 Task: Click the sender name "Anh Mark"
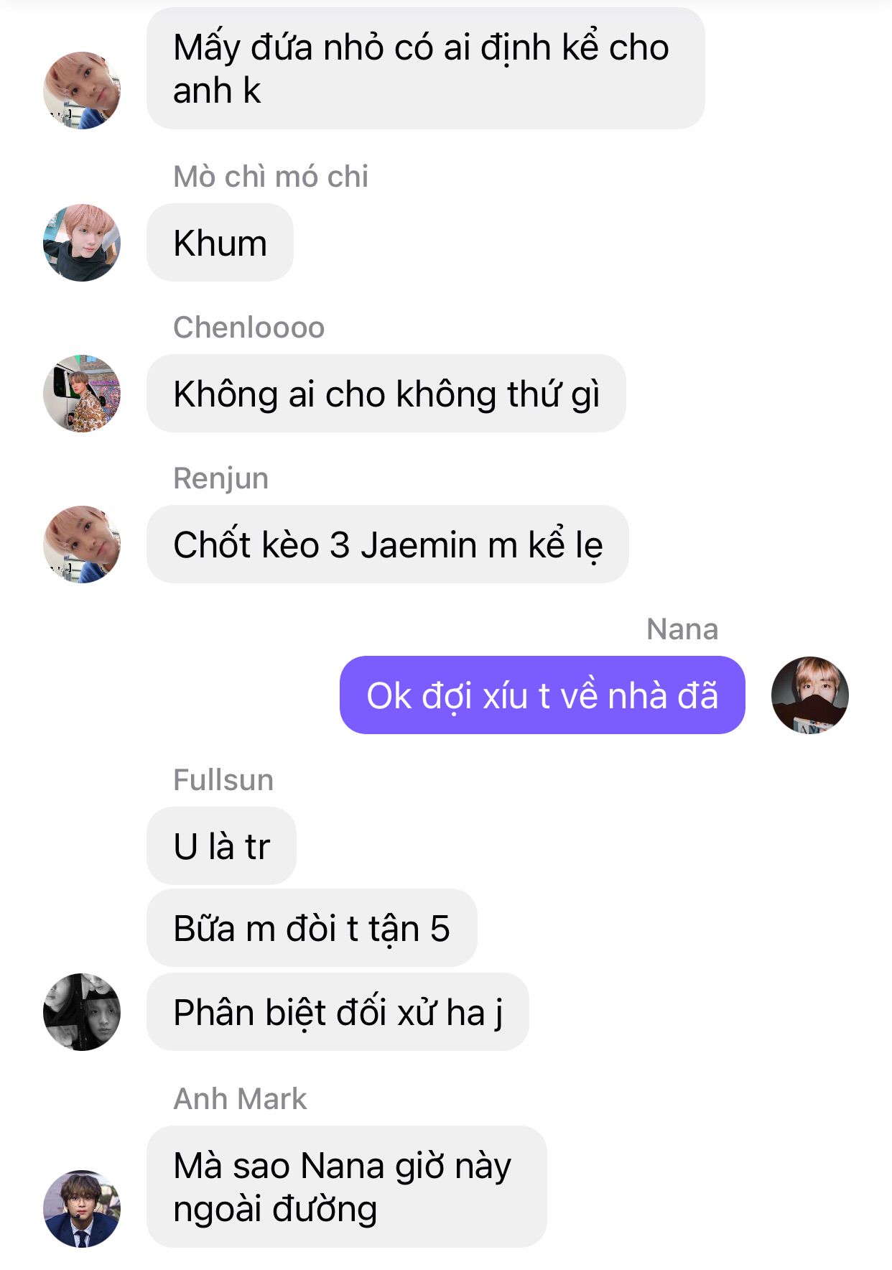240,1099
